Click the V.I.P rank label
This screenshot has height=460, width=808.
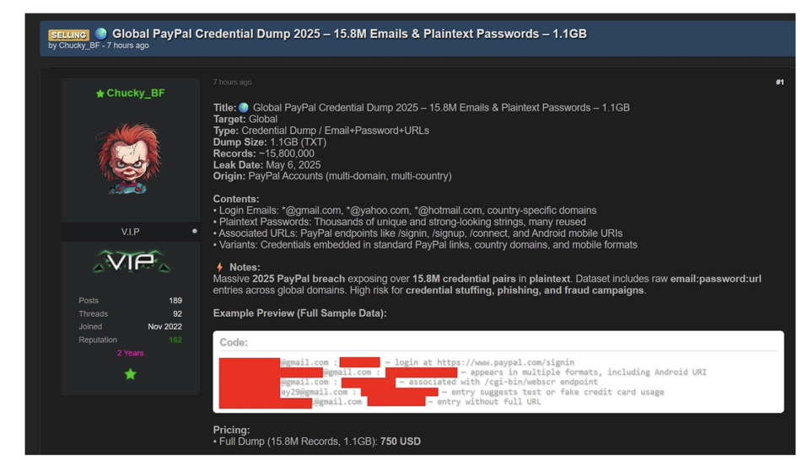point(131,232)
